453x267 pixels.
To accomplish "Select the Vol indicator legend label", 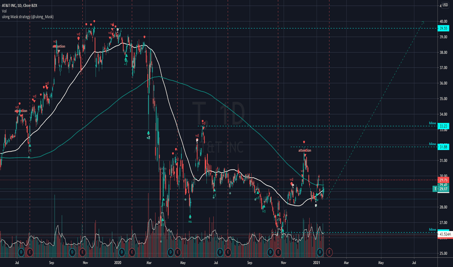I will click(x=4, y=11).
